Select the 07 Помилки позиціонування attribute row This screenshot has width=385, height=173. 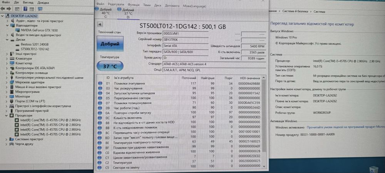179,103
